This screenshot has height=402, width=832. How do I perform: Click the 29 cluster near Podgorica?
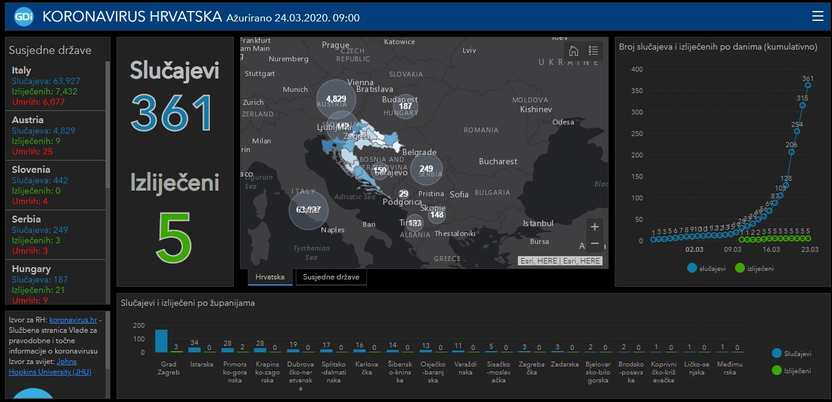click(404, 194)
